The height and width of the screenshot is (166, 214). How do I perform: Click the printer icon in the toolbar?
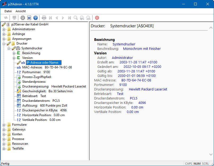click(x=44, y=18)
